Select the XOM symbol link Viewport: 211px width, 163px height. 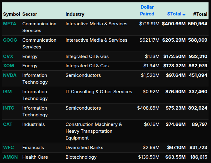pyautogui.click(x=8, y=66)
